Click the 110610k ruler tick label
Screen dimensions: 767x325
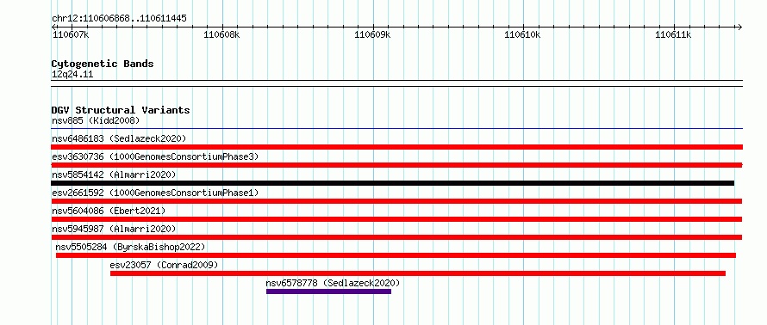tap(523, 34)
